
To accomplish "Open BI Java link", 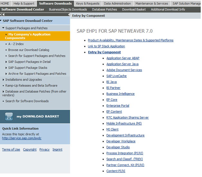I will tap(111, 82).
